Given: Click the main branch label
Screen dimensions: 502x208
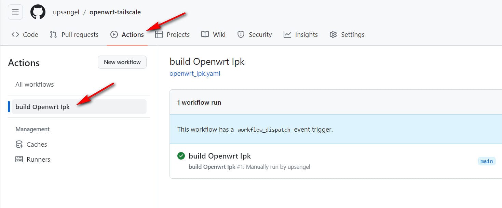Looking at the screenshot, I should 487,161.
